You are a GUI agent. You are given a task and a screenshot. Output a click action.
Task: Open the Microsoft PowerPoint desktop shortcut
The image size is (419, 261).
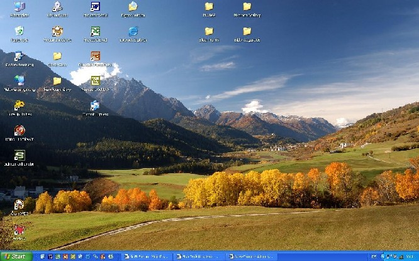[x=95, y=56]
